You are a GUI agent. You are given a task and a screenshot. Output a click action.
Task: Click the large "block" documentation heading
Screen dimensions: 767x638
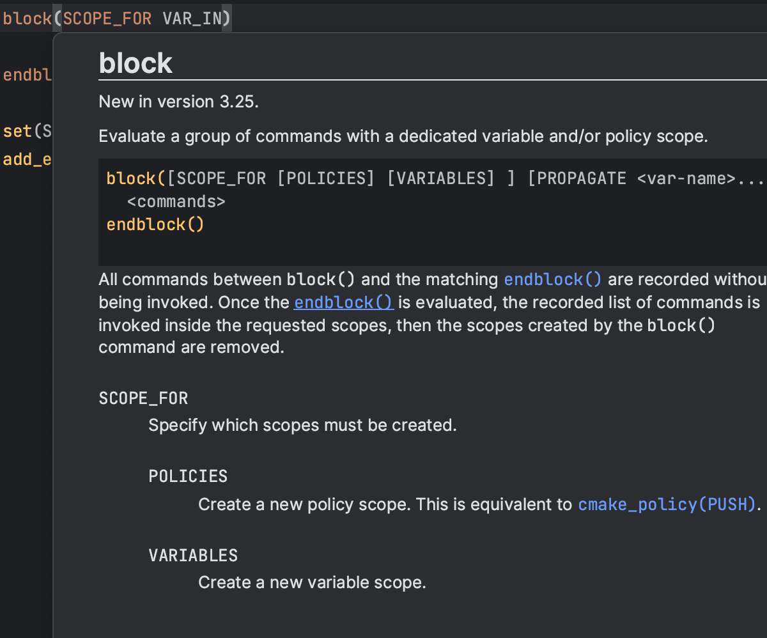tap(136, 63)
